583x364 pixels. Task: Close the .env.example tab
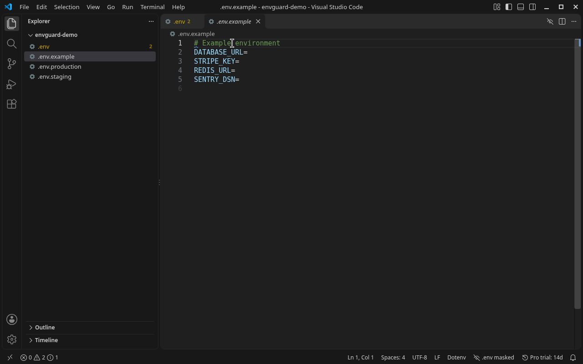258,21
